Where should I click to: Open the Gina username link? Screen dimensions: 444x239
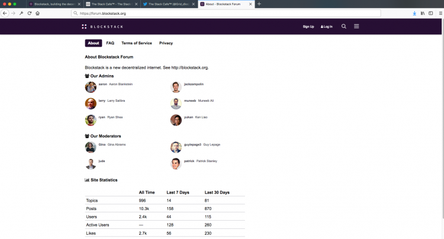click(x=102, y=144)
